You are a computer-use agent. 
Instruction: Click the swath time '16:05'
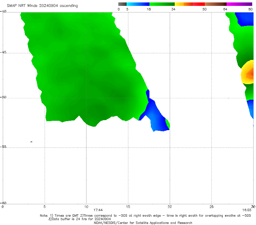(247, 210)
